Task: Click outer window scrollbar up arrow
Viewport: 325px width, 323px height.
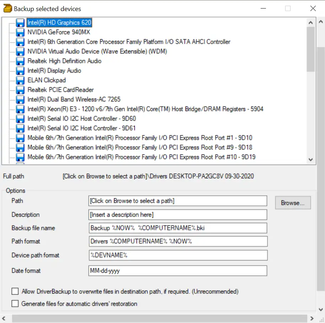Action: pyautogui.click(x=321, y=22)
